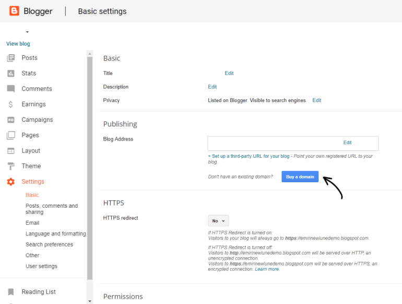Image resolution: width=402 pixels, height=304 pixels.
Task: Click Edit in Blog Address box
Action: point(347,143)
